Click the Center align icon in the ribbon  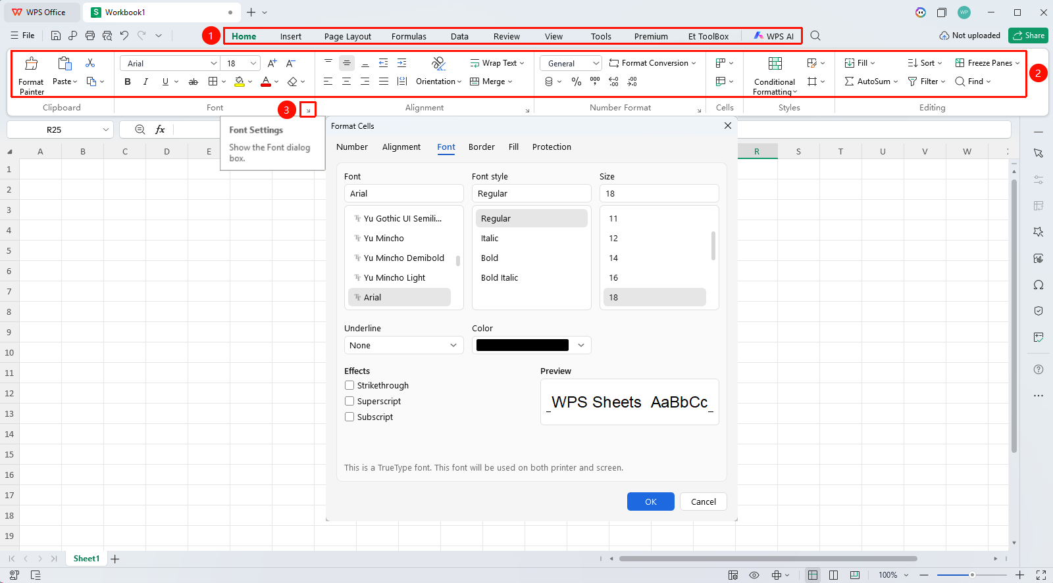coord(346,82)
